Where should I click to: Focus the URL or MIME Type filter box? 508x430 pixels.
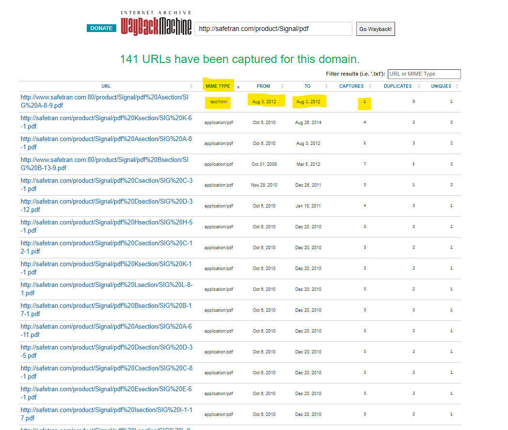(x=424, y=74)
